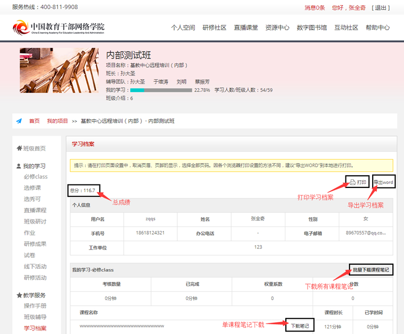Select 必修class in left sidebar
The width and height of the screenshot is (404, 334).
[x=36, y=177]
